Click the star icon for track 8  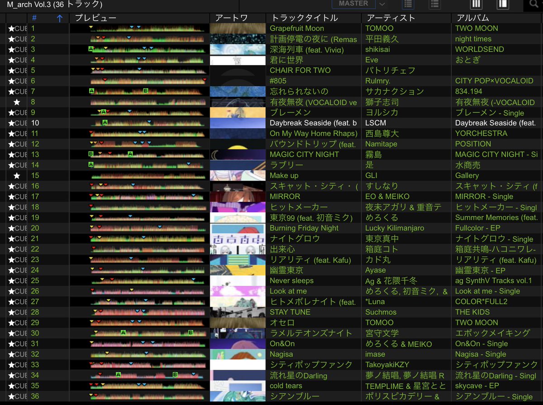[17, 102]
